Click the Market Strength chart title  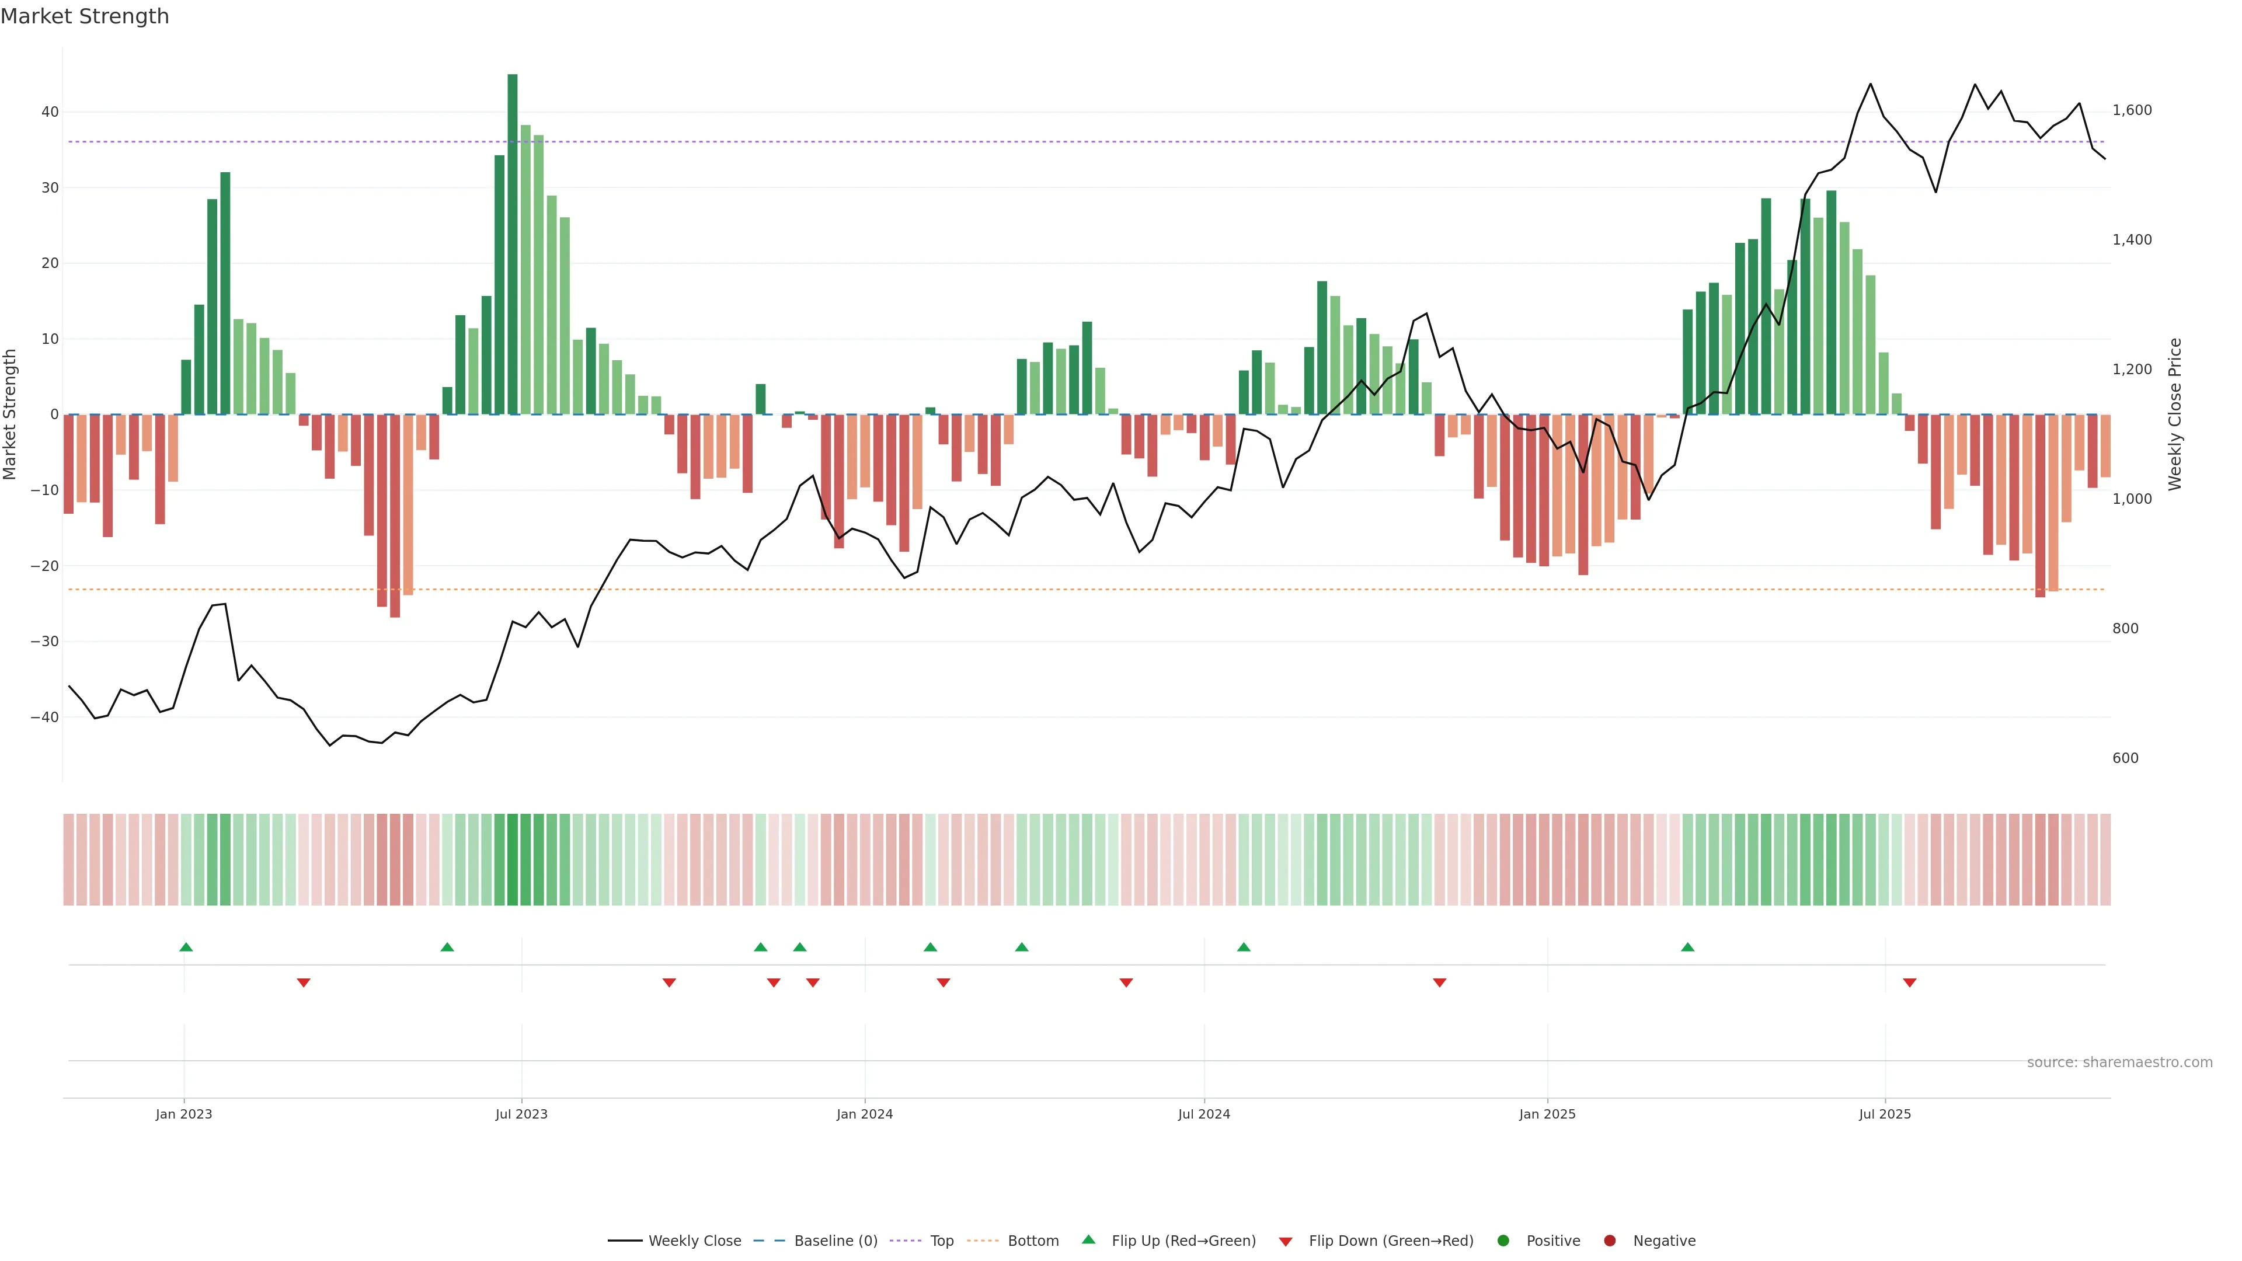(x=85, y=16)
